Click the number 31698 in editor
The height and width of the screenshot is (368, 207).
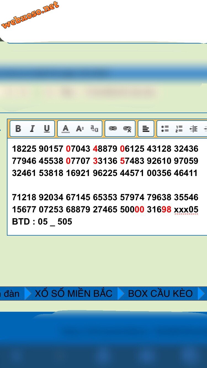click(x=159, y=209)
